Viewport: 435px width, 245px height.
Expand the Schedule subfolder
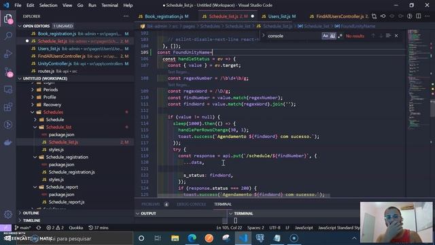(54, 120)
